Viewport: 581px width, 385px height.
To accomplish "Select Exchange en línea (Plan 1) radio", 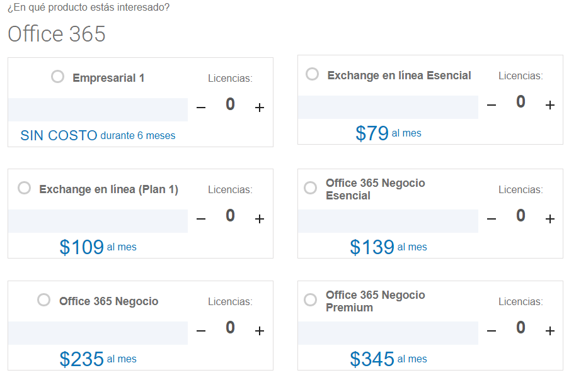I will tap(25, 187).
